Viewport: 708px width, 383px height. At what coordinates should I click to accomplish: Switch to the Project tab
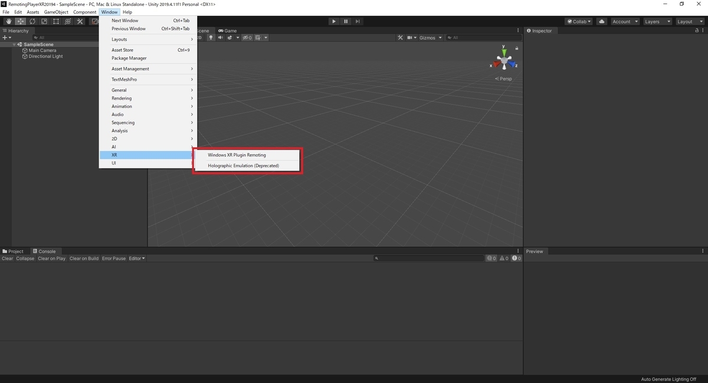coord(13,251)
